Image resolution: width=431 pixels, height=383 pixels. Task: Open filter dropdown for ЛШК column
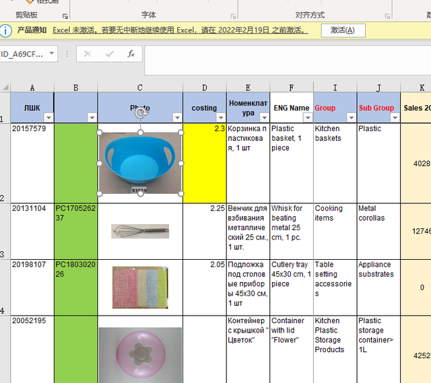tap(48, 118)
